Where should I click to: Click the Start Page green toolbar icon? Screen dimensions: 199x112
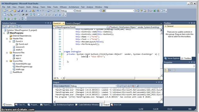[x=155, y=11]
